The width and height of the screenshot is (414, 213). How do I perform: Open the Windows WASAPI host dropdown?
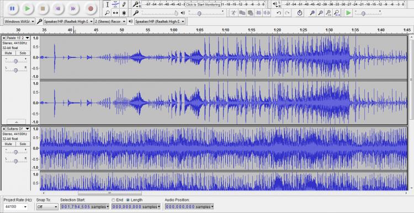19,22
